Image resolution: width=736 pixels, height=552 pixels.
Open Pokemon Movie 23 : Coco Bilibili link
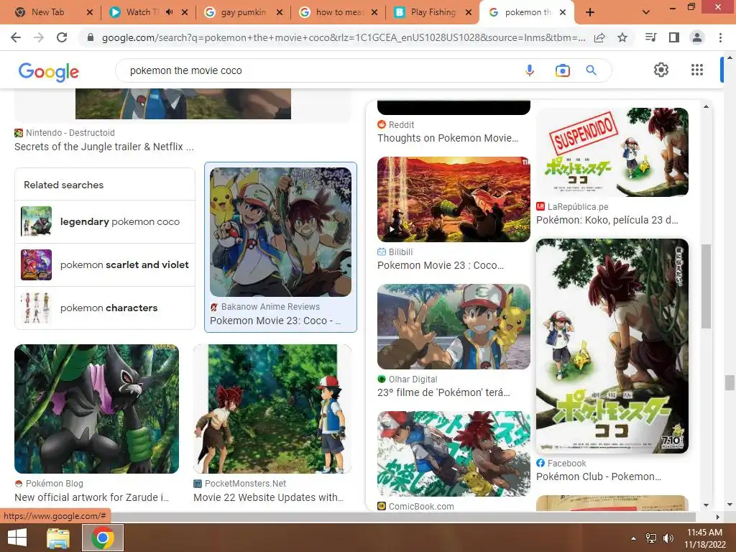[441, 265]
